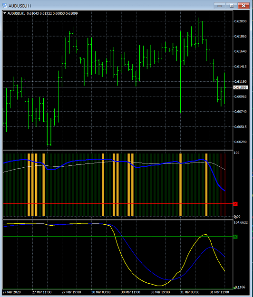Click the 0.62090 price scale label

coord(240,21)
